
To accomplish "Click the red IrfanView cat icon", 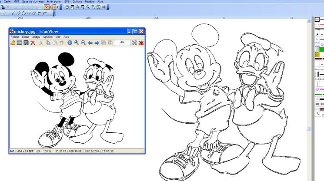I will pyautogui.click(x=141, y=43).
